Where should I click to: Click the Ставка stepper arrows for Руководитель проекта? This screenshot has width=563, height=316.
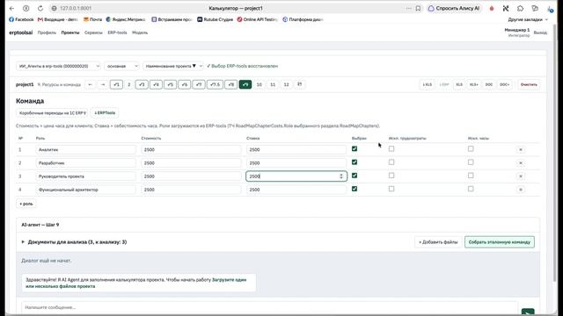(341, 176)
